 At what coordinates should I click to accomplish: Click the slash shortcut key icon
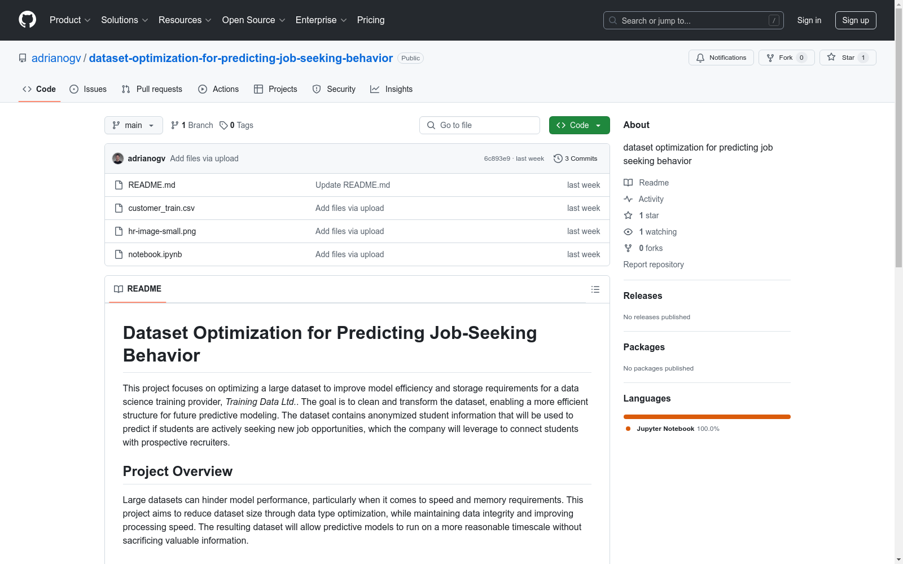(x=774, y=20)
